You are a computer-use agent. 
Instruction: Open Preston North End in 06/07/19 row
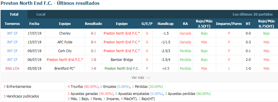[65, 60]
